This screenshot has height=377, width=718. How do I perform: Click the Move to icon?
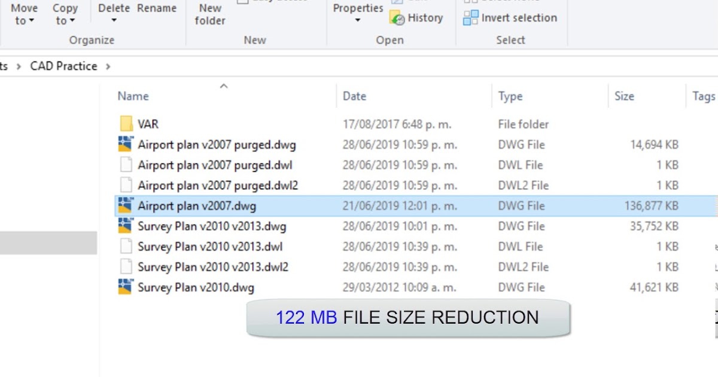coord(24,8)
